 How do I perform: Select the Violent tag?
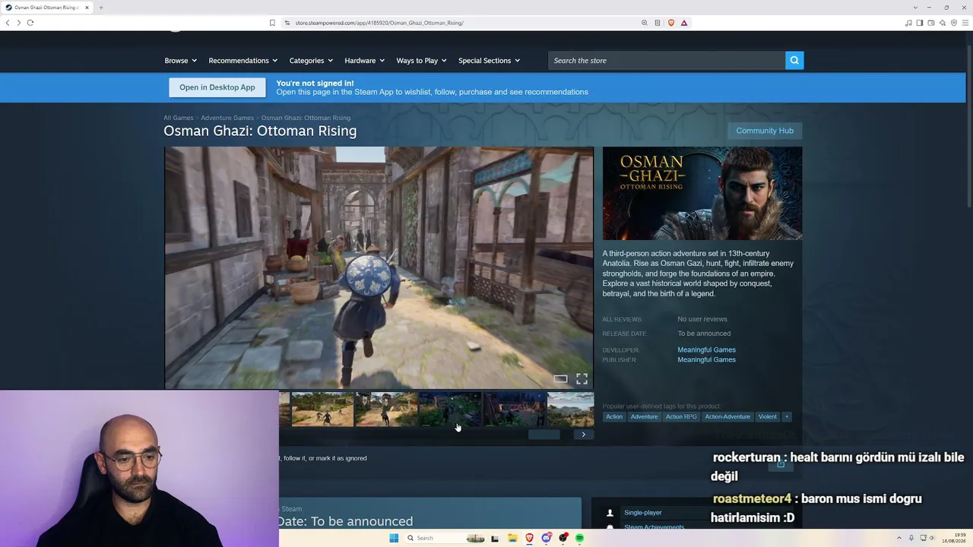768,416
